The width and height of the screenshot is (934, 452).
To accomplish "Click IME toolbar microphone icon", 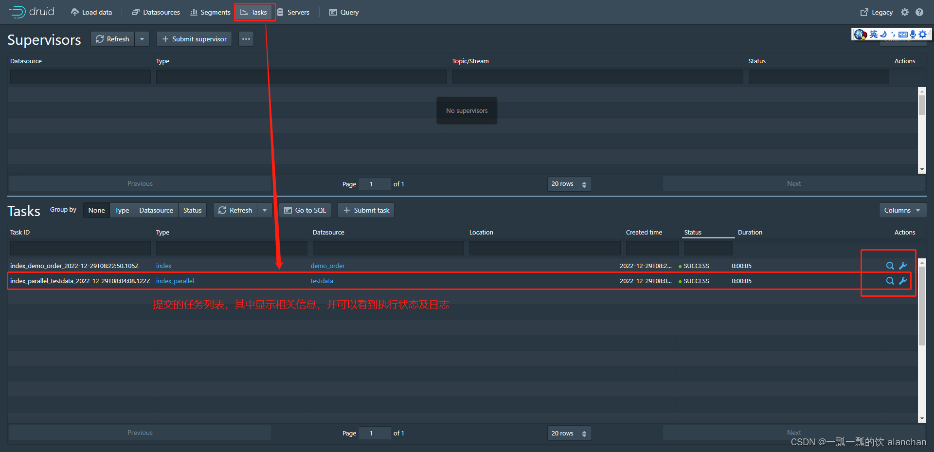I will 913,34.
